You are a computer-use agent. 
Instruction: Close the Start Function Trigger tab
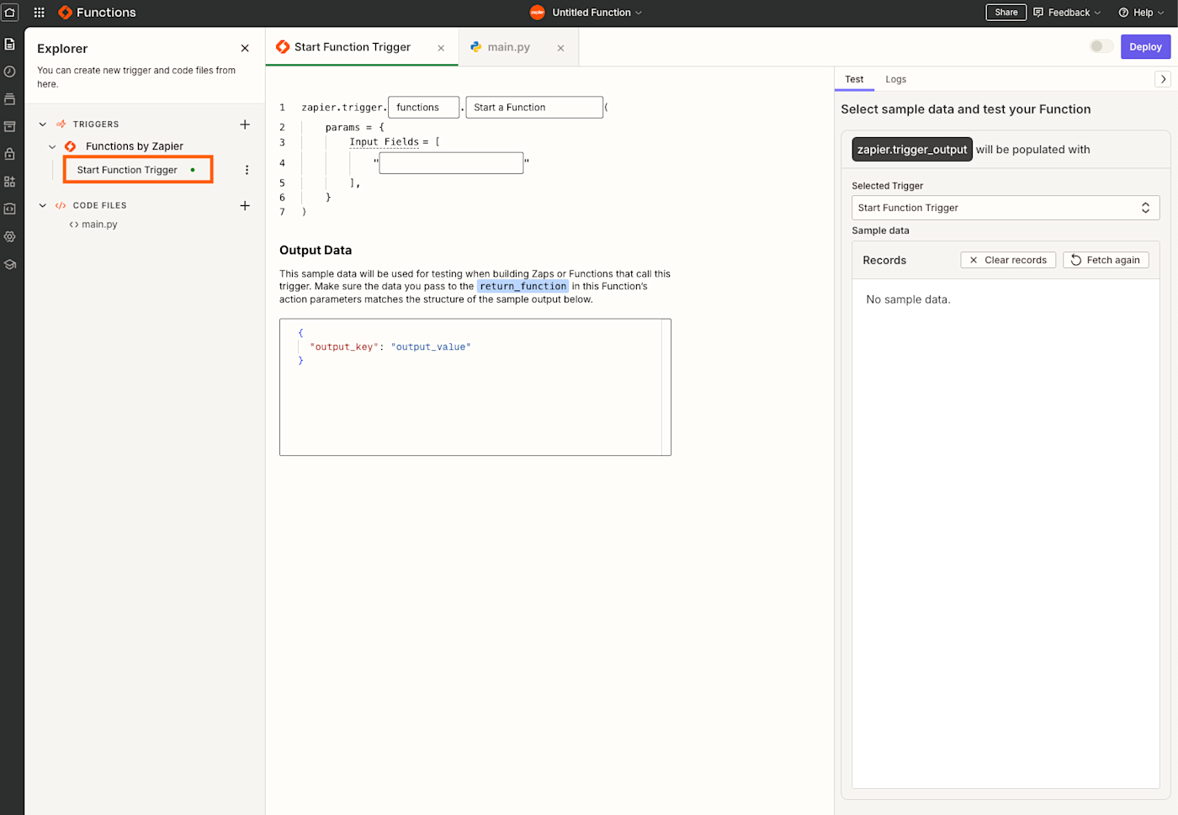tap(441, 48)
